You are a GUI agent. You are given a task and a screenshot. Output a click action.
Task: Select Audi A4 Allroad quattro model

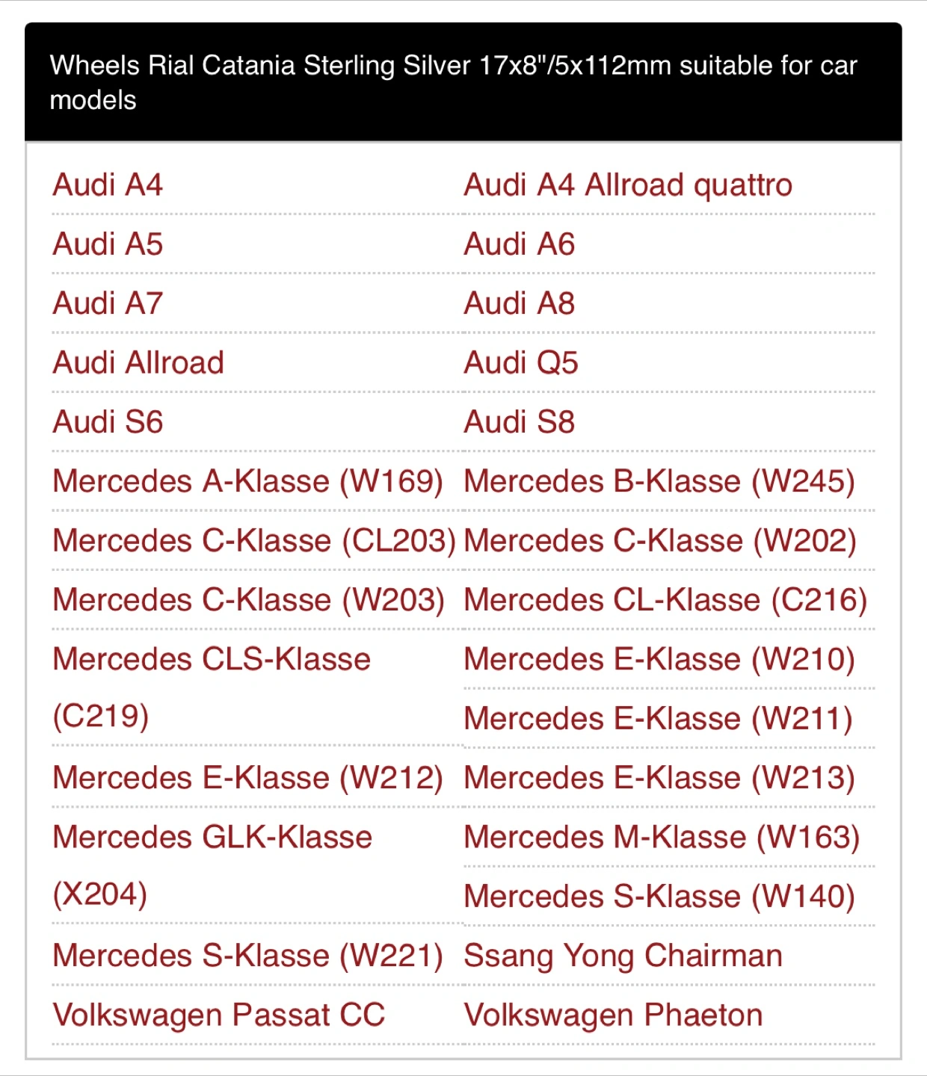tap(628, 185)
